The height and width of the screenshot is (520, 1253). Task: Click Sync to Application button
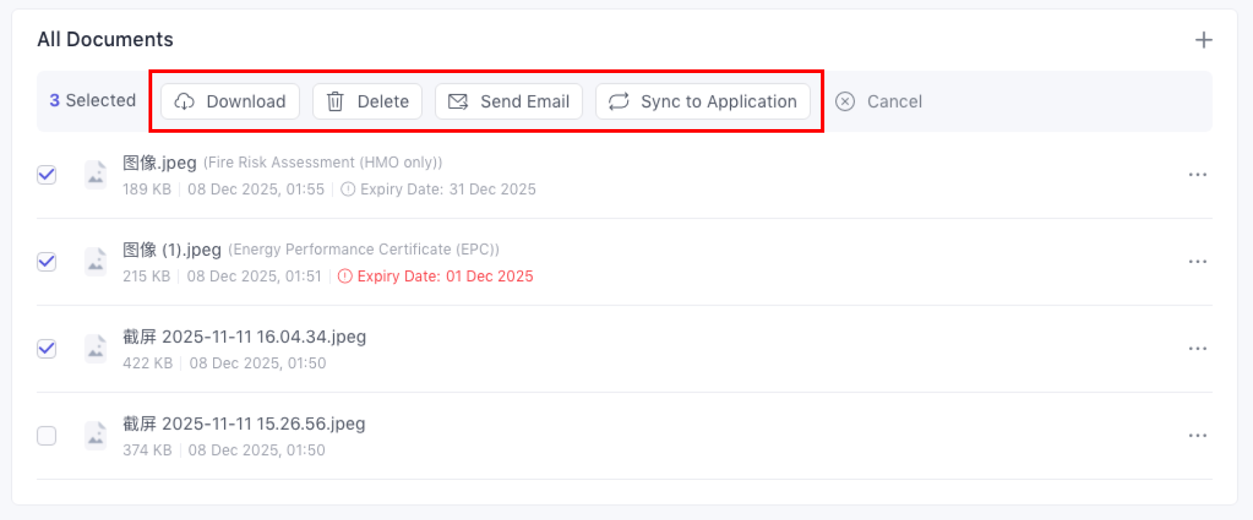703,101
